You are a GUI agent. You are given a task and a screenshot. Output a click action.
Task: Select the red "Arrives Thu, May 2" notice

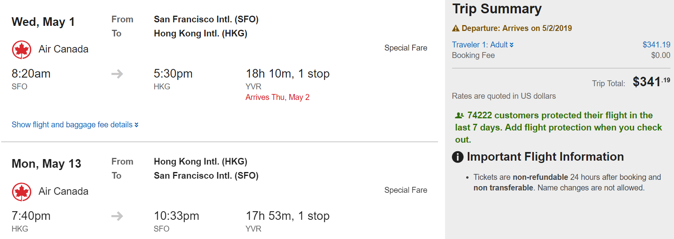277,97
